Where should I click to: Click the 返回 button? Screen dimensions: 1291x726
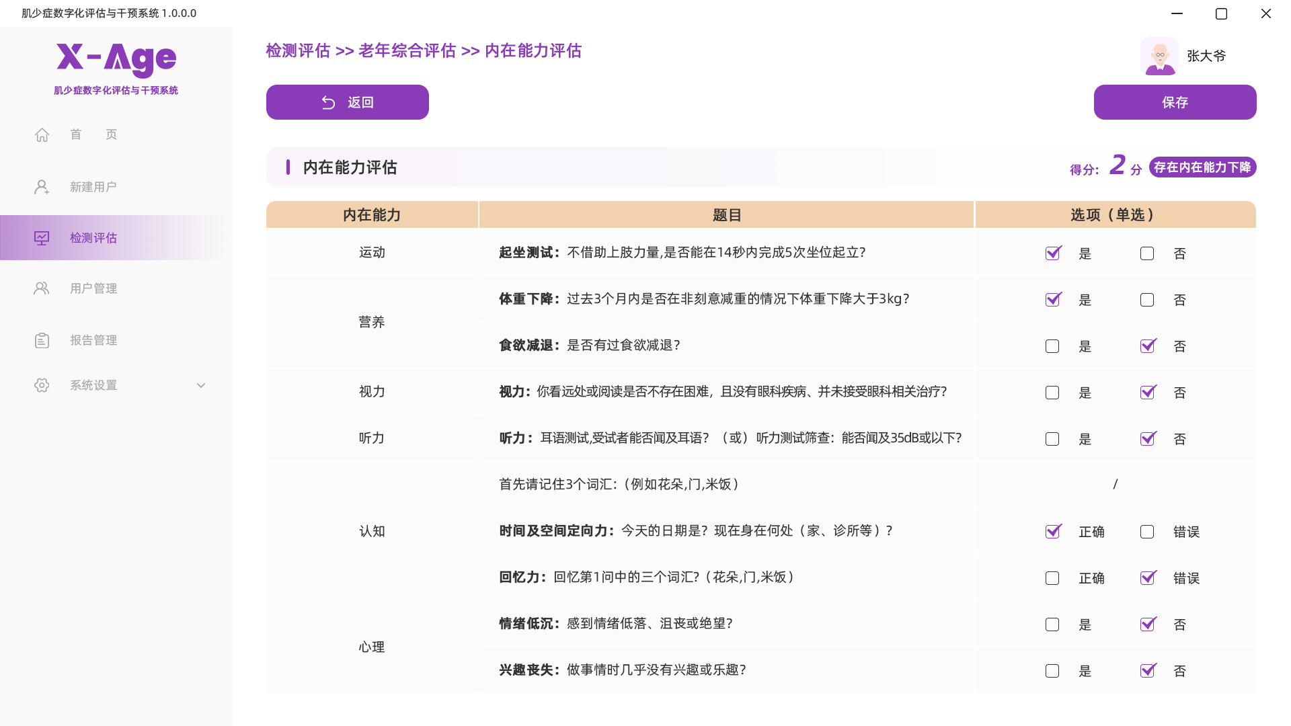pyautogui.click(x=347, y=102)
